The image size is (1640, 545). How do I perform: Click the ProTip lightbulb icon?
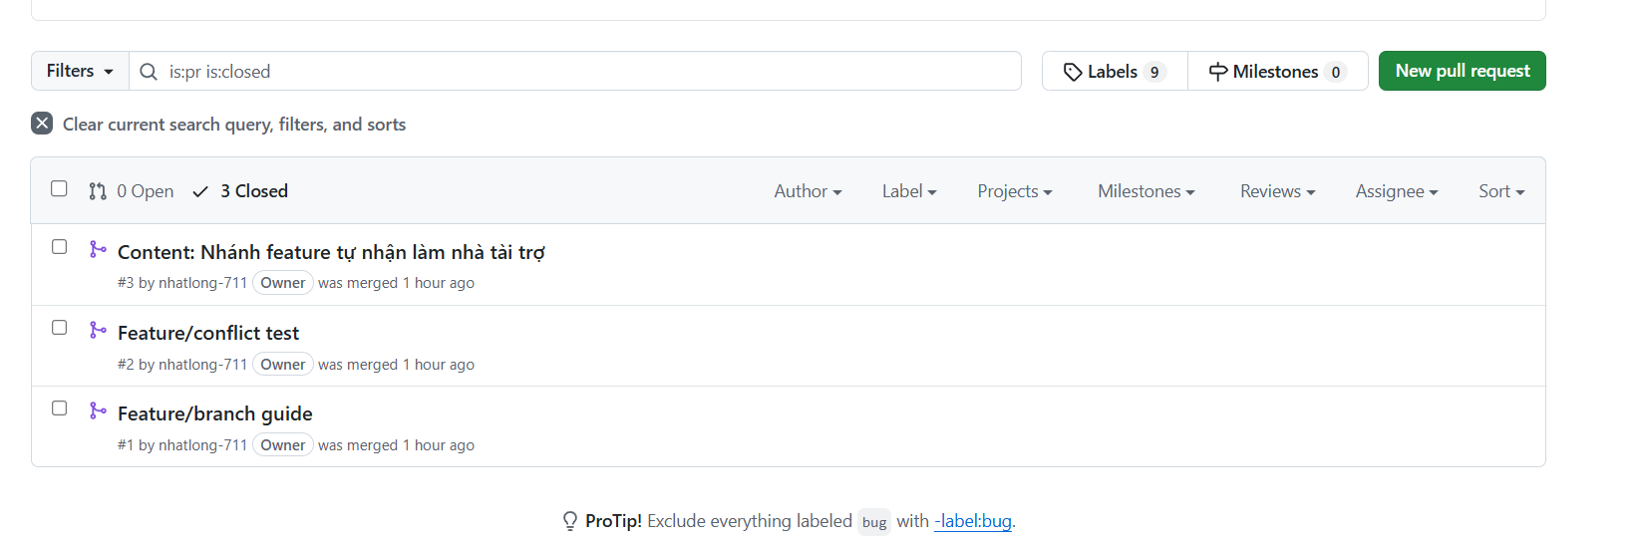(x=570, y=521)
